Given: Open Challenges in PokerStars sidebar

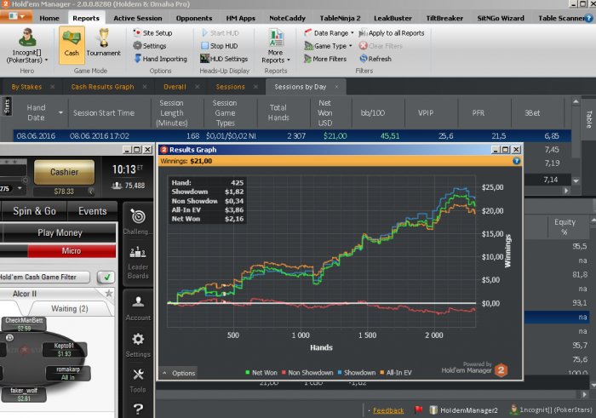Looking at the screenshot, I should pyautogui.click(x=138, y=223).
